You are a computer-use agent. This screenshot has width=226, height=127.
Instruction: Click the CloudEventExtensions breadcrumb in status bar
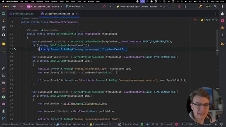pyautogui.click(x=71, y=124)
